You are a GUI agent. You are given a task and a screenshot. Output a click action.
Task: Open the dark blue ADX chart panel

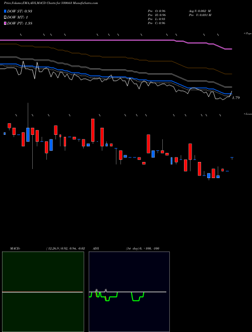pyautogui.click(x=129, y=292)
